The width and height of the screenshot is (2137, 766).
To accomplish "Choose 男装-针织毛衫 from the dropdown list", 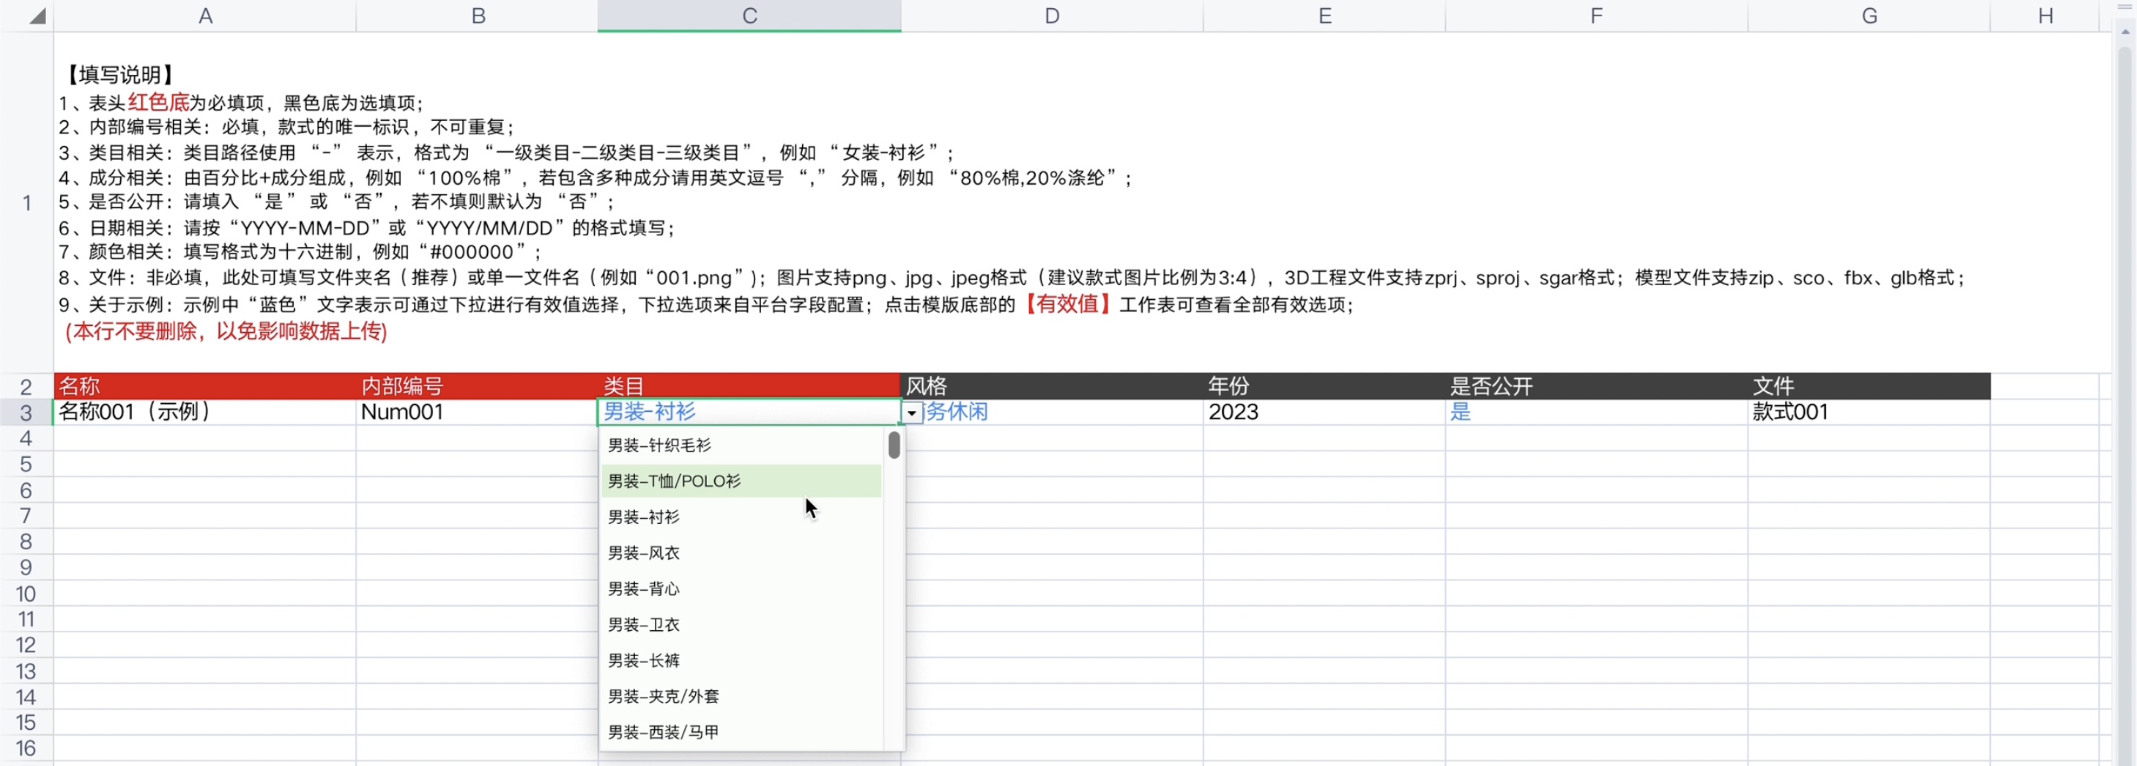I will 659,446.
